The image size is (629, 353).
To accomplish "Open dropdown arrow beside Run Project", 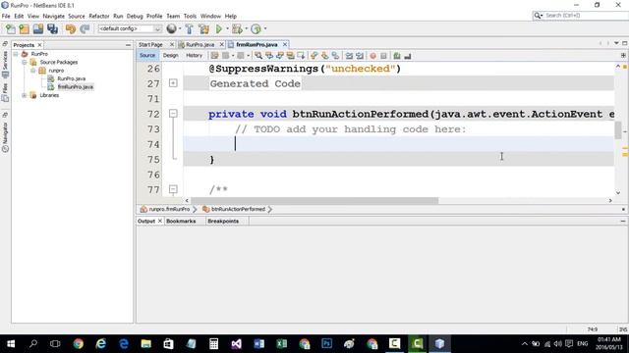I will 227,28.
